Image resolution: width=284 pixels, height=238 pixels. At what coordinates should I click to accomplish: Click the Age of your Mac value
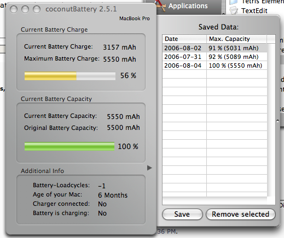(x=113, y=195)
